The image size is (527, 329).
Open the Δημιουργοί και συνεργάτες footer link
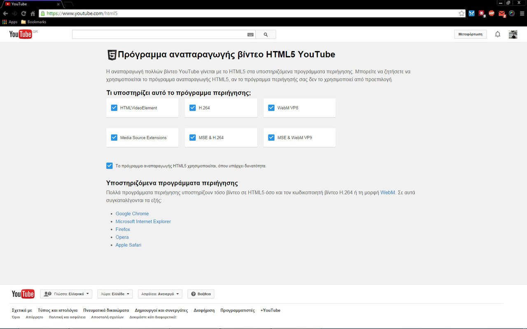[x=161, y=310]
